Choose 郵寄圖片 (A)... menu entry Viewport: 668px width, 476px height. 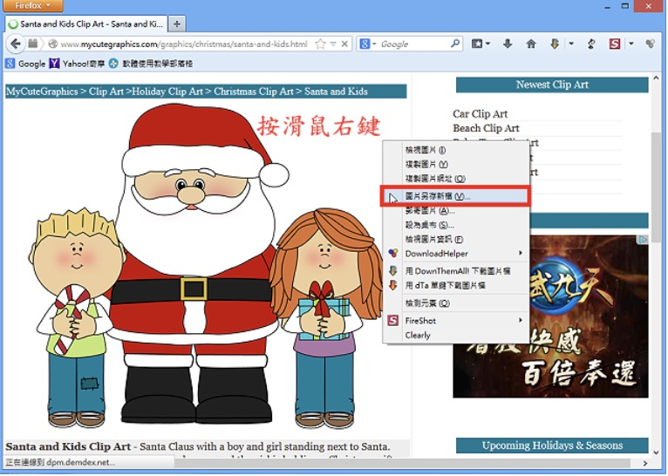click(x=456, y=210)
